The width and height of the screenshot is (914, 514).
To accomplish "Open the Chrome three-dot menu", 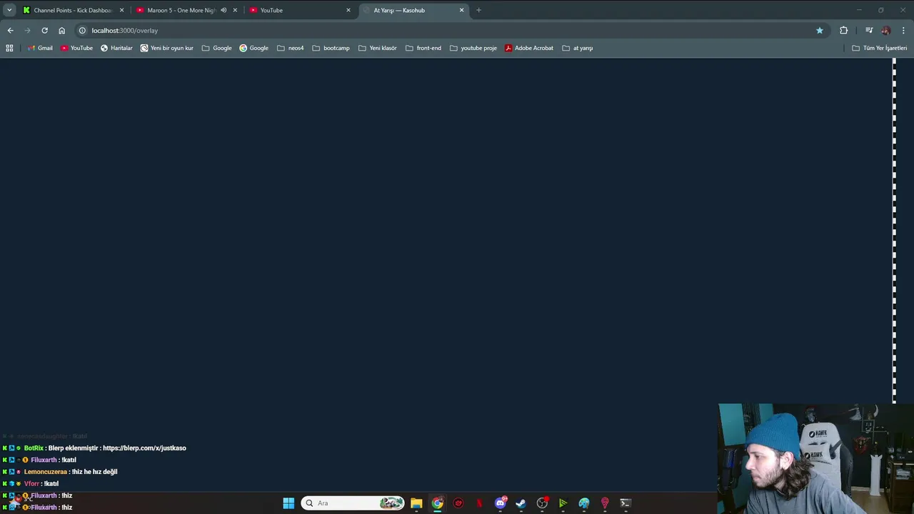I will point(903,30).
